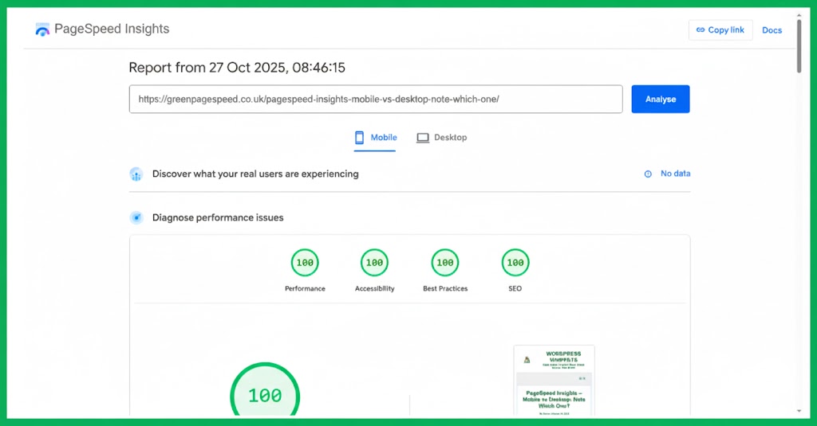The width and height of the screenshot is (817, 426).
Task: Switch to the Mobile tab
Action: (x=375, y=138)
